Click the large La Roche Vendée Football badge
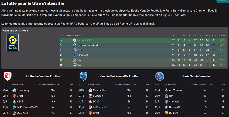This screenshot has width=229, height=117. tap(7, 76)
